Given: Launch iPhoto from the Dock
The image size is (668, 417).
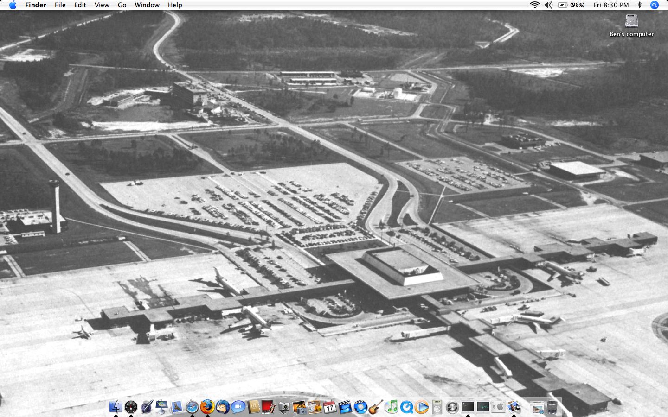Looking at the screenshot, I should [x=299, y=407].
